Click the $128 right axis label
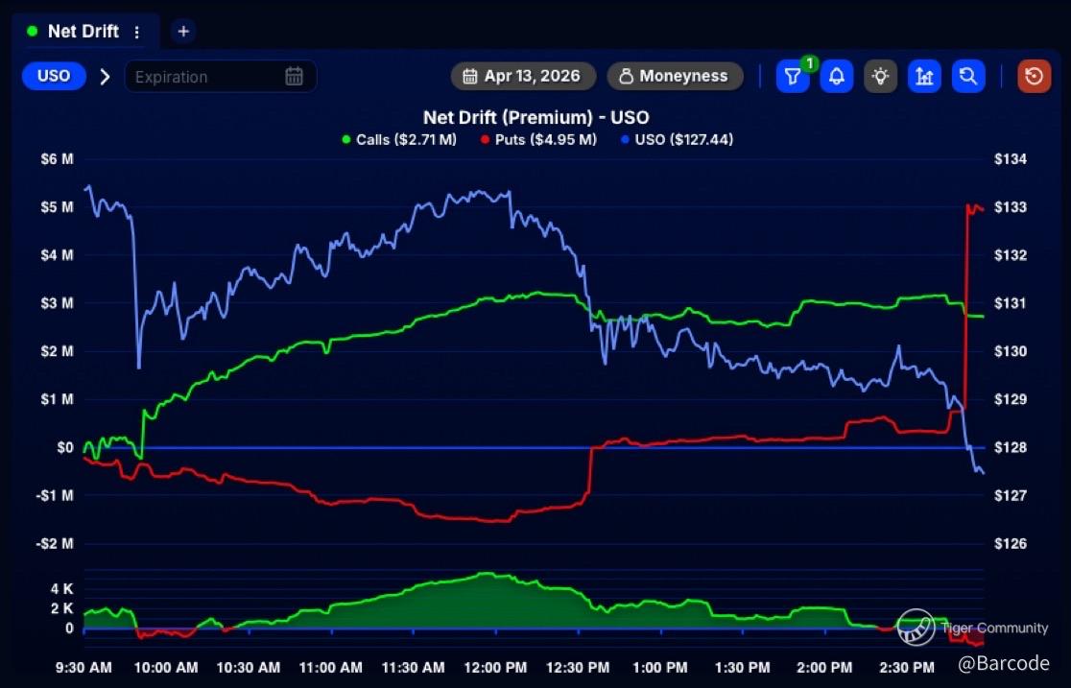Image resolution: width=1071 pixels, height=688 pixels. [1011, 447]
